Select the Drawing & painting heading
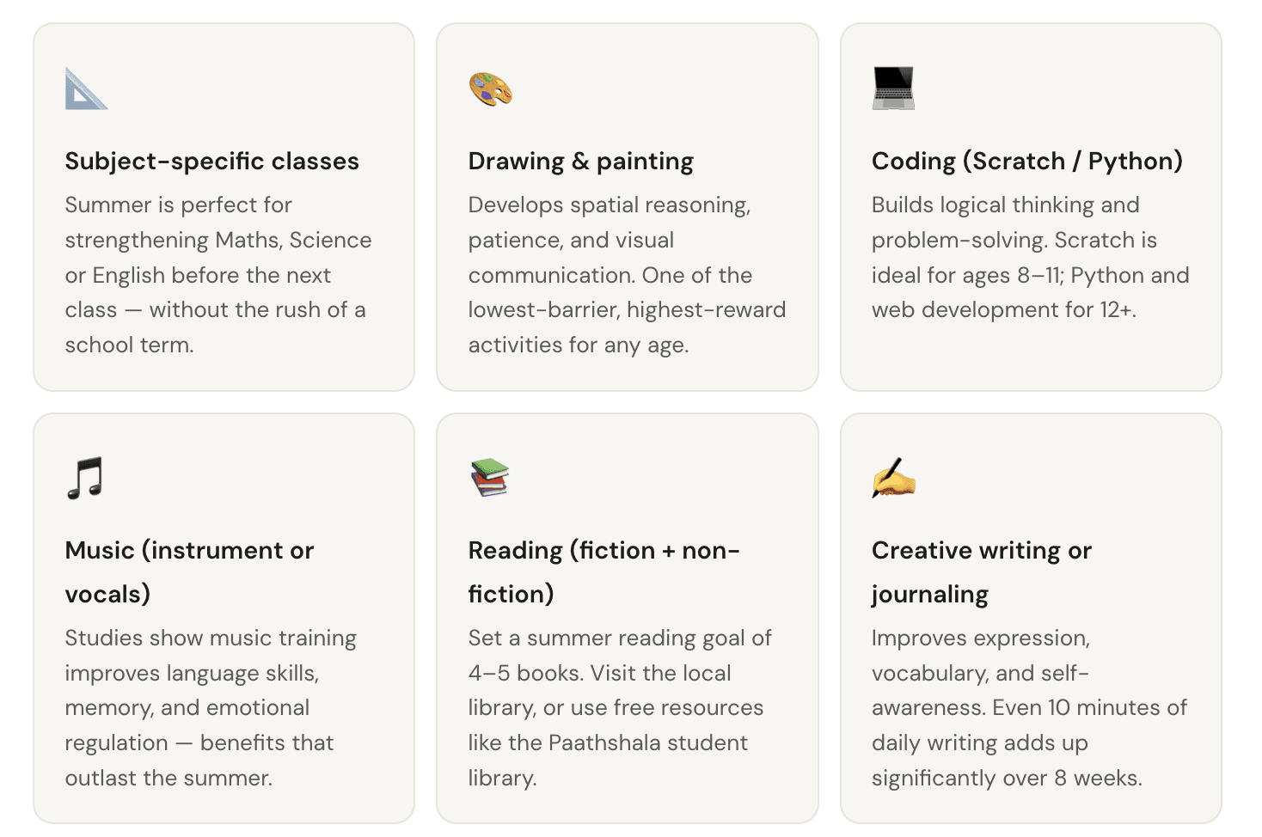 pos(581,162)
